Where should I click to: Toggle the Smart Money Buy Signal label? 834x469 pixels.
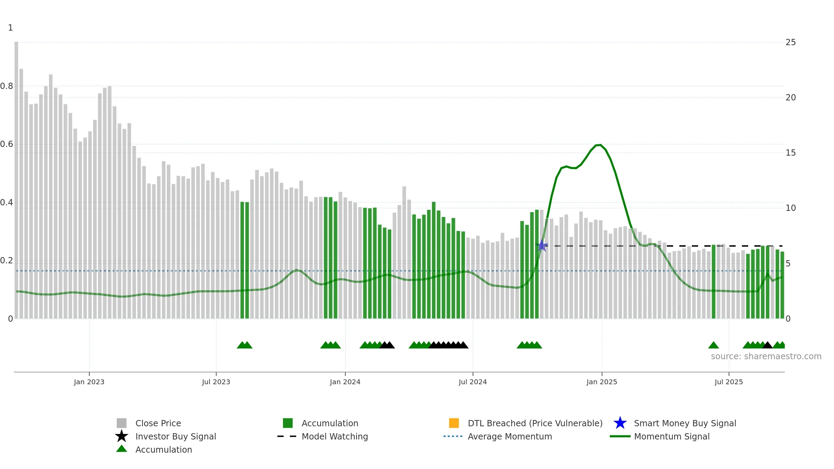(685, 423)
